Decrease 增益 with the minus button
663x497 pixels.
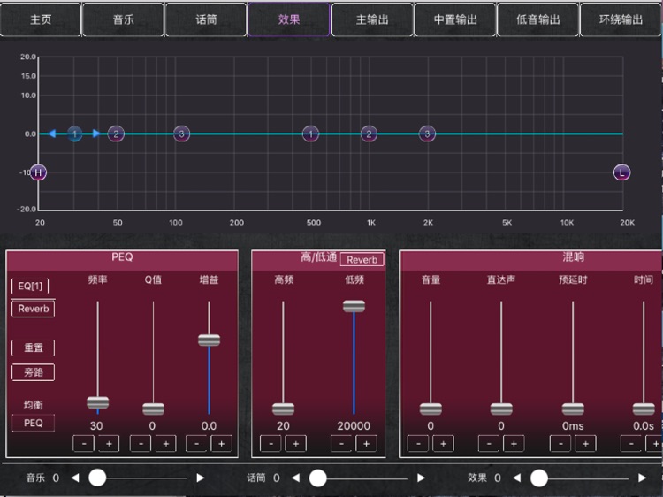[x=196, y=444]
